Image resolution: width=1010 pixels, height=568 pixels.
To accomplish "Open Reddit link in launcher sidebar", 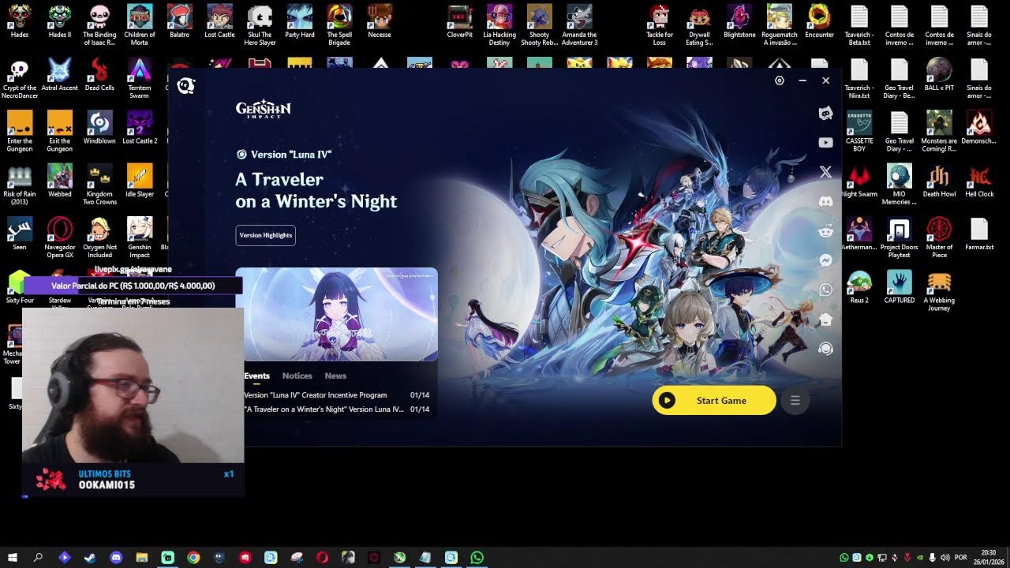I will [825, 231].
